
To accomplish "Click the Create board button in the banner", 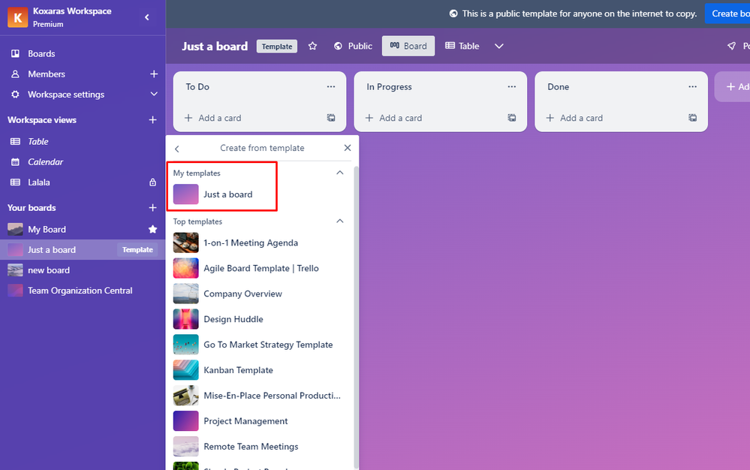I will pyautogui.click(x=727, y=14).
